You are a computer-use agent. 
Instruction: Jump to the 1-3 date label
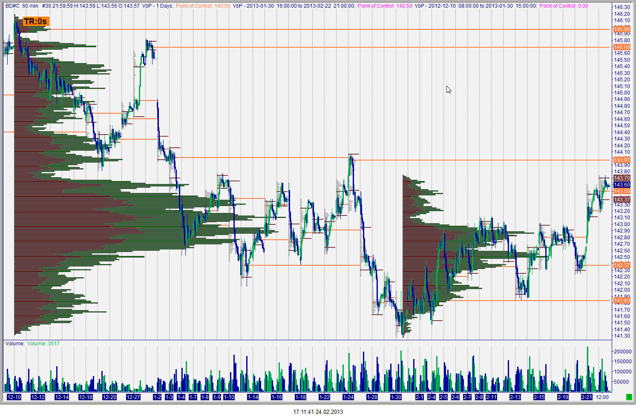(x=169, y=397)
